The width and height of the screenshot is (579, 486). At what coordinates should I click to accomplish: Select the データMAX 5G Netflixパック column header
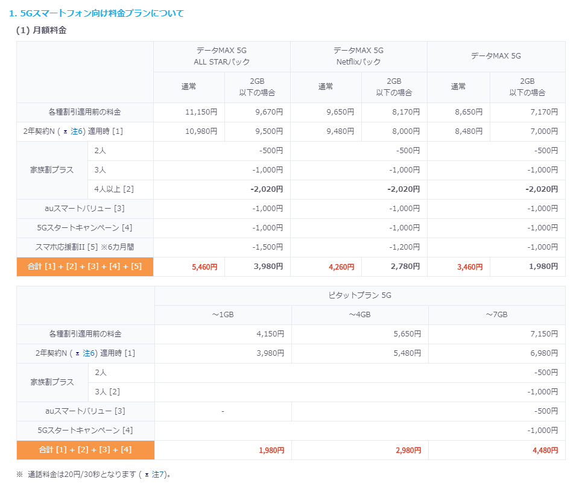point(358,56)
